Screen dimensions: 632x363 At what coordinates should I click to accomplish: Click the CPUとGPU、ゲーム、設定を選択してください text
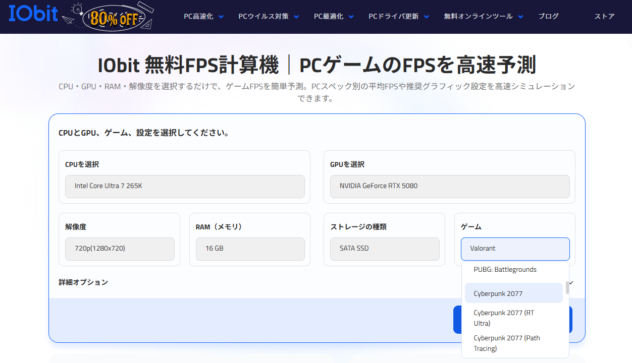tap(144, 134)
